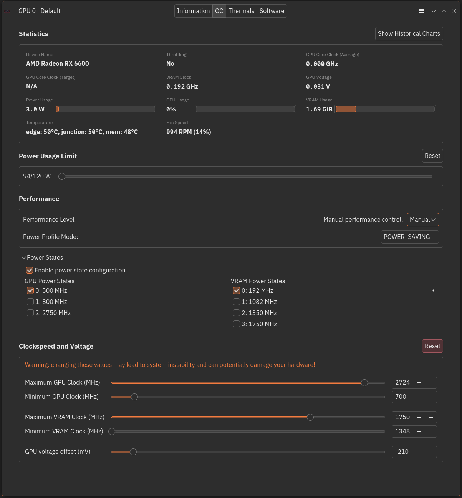Reset the Clockspeed and Voltage settings
The width and height of the screenshot is (462, 498).
tap(432, 346)
